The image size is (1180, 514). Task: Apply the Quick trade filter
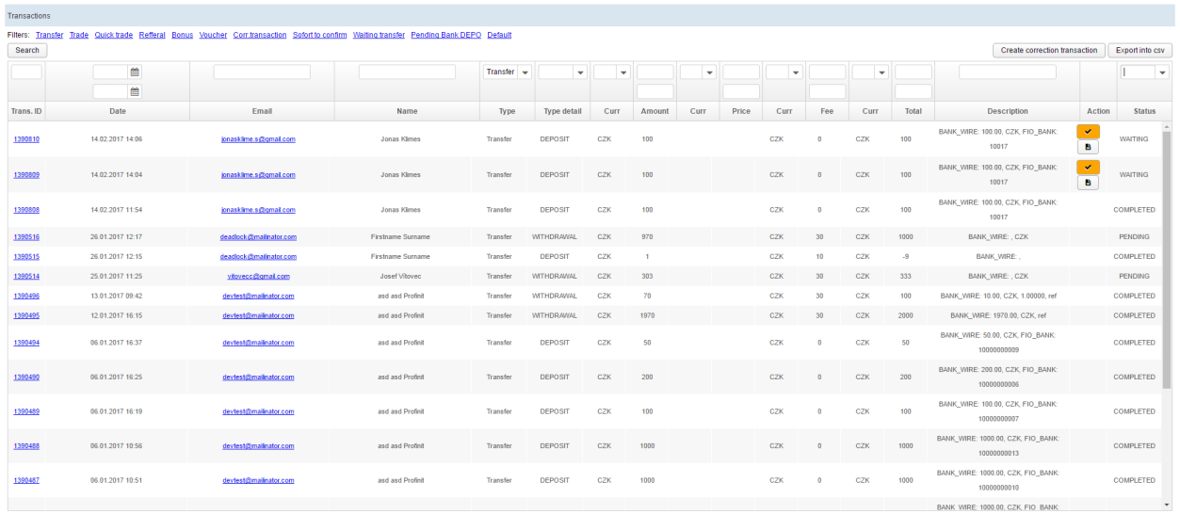click(x=114, y=35)
